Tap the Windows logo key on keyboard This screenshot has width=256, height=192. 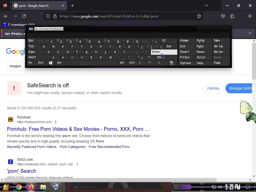point(50,63)
